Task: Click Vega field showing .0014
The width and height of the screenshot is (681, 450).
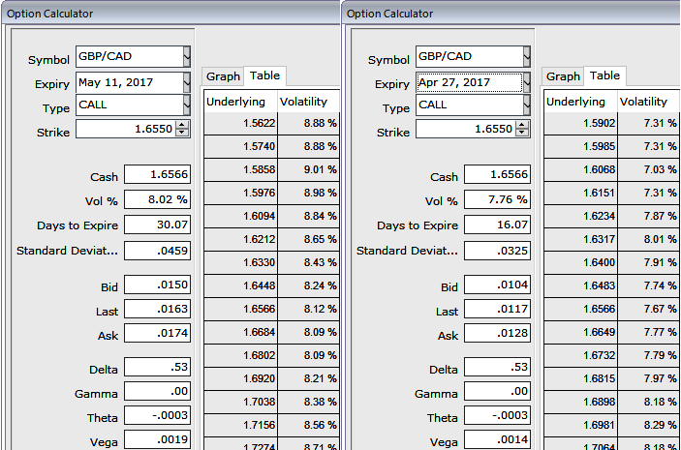Action: (x=497, y=439)
